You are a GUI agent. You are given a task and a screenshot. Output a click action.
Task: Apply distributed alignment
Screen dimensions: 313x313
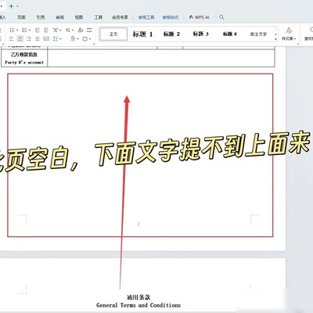click(x=46, y=39)
